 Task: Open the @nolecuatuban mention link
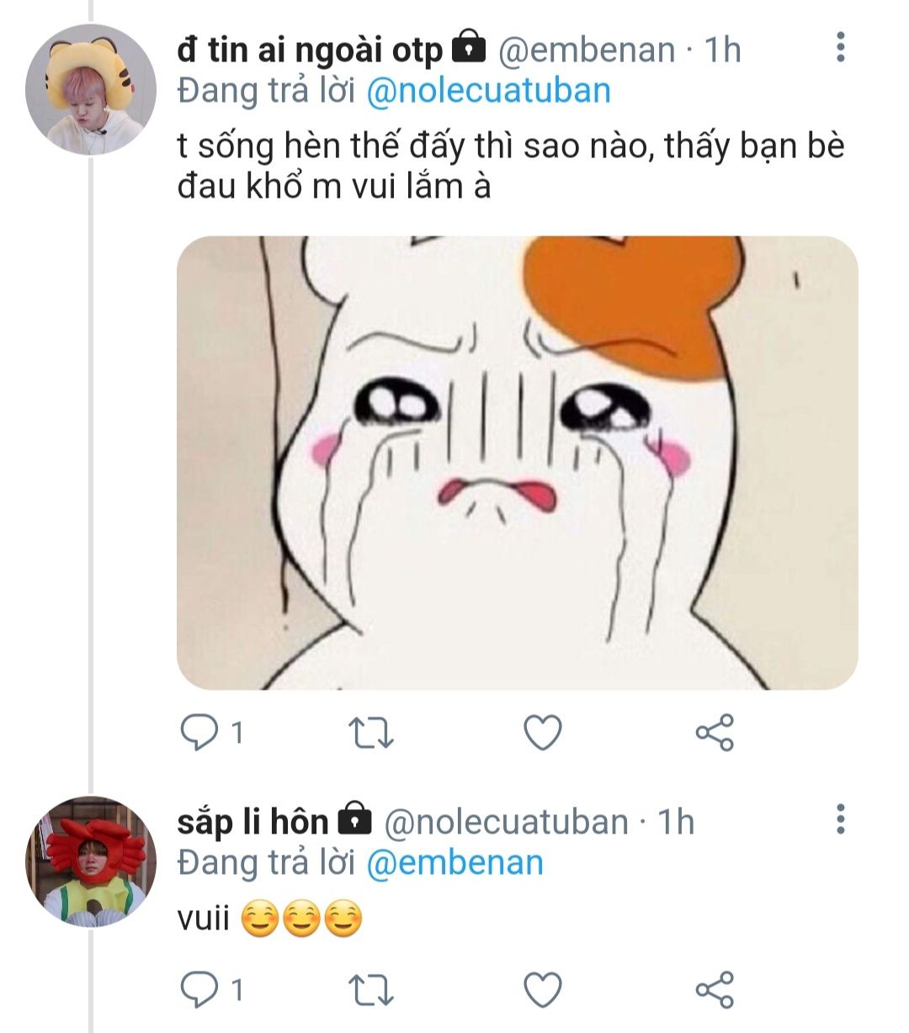click(488, 91)
